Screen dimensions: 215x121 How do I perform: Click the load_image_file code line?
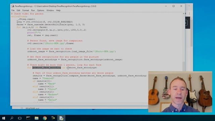(72, 51)
